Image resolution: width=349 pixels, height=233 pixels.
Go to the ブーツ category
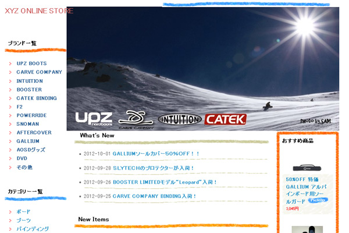24,220
